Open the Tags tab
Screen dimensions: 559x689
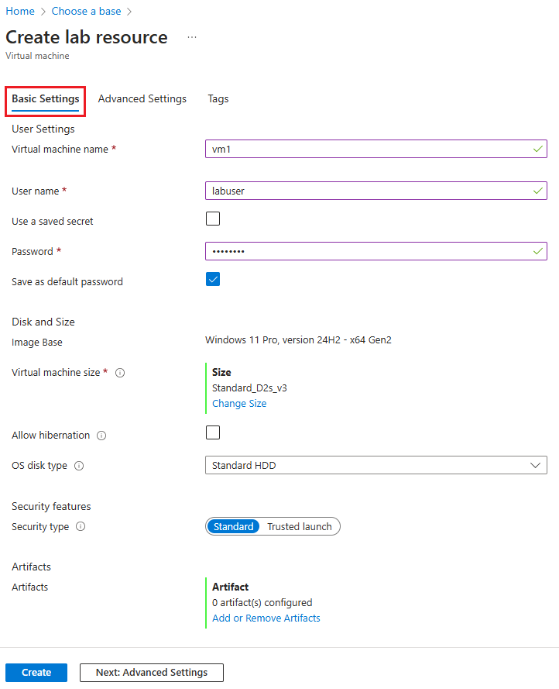pyautogui.click(x=218, y=98)
